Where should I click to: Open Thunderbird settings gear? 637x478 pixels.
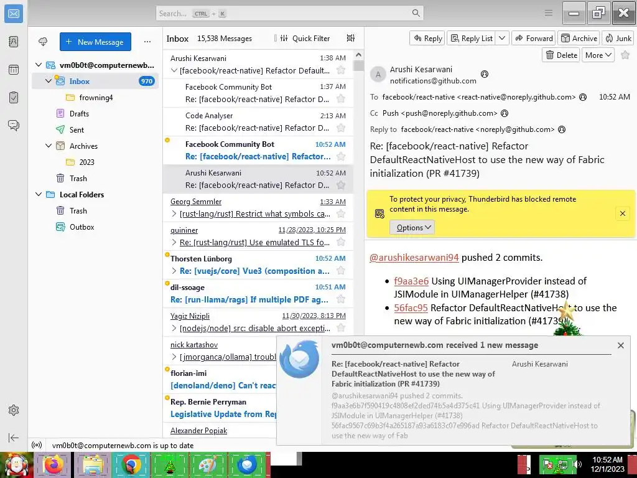click(14, 410)
